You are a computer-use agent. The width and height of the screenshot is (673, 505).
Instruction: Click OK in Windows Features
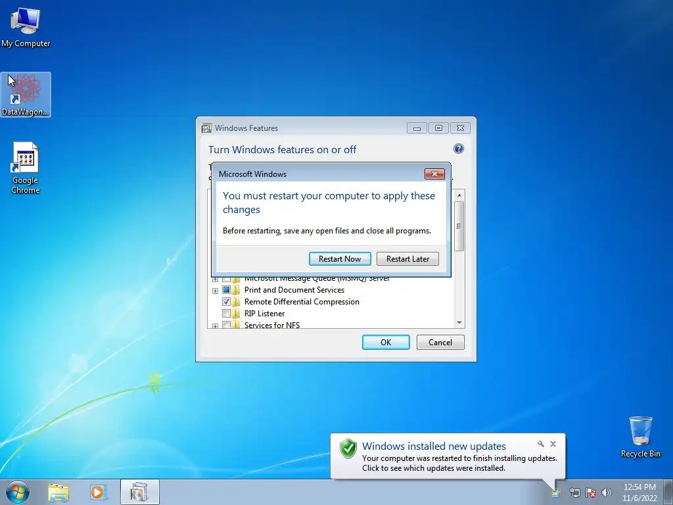point(386,342)
